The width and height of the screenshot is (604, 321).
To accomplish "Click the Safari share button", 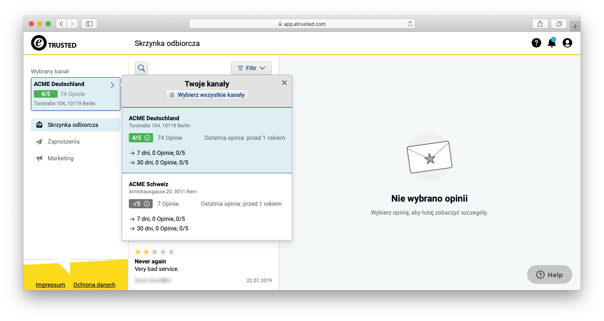I will tap(540, 24).
